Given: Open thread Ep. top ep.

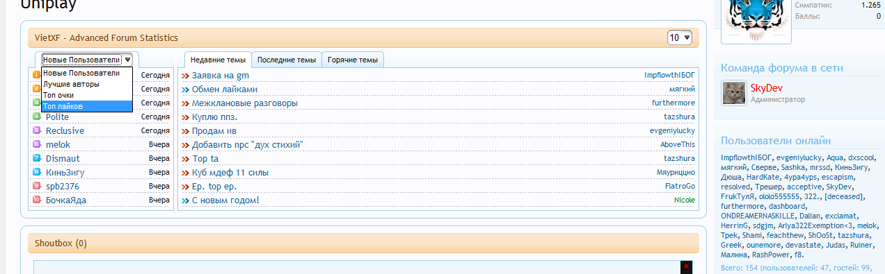Looking at the screenshot, I should (215, 186).
